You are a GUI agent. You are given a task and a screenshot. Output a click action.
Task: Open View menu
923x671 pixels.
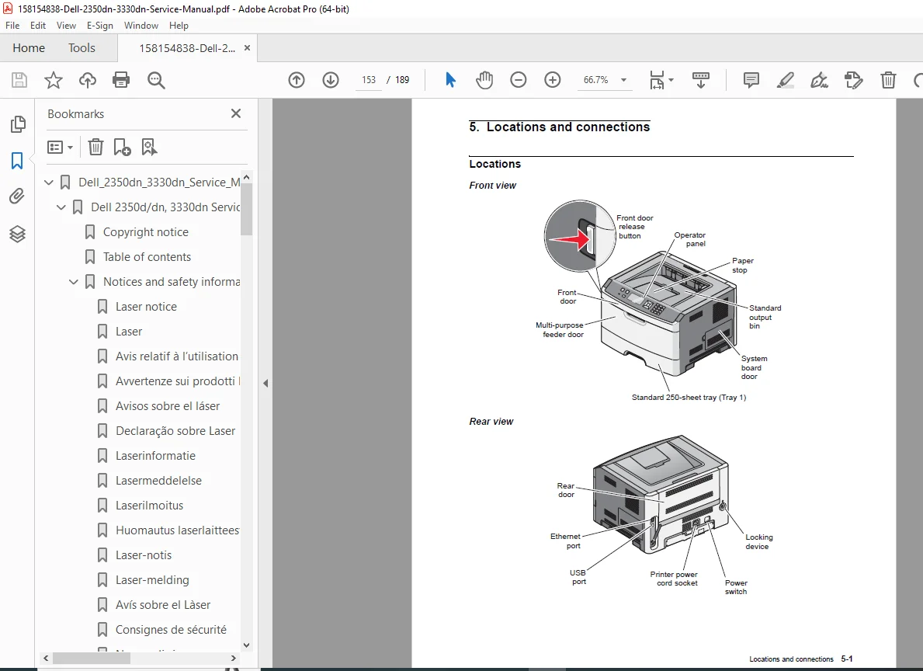point(66,26)
